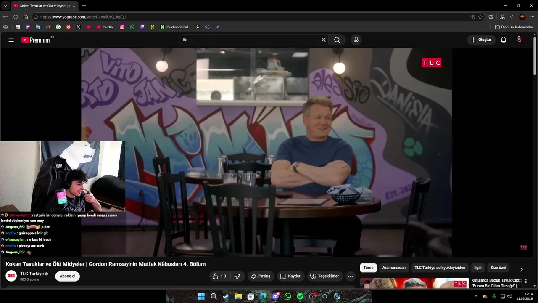Clear the 'tlc' search text with X
This screenshot has width=538, height=303.
(324, 40)
